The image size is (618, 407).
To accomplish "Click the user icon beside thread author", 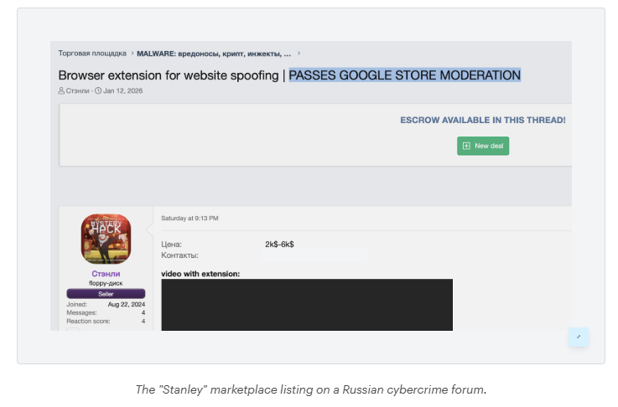I will (62, 90).
